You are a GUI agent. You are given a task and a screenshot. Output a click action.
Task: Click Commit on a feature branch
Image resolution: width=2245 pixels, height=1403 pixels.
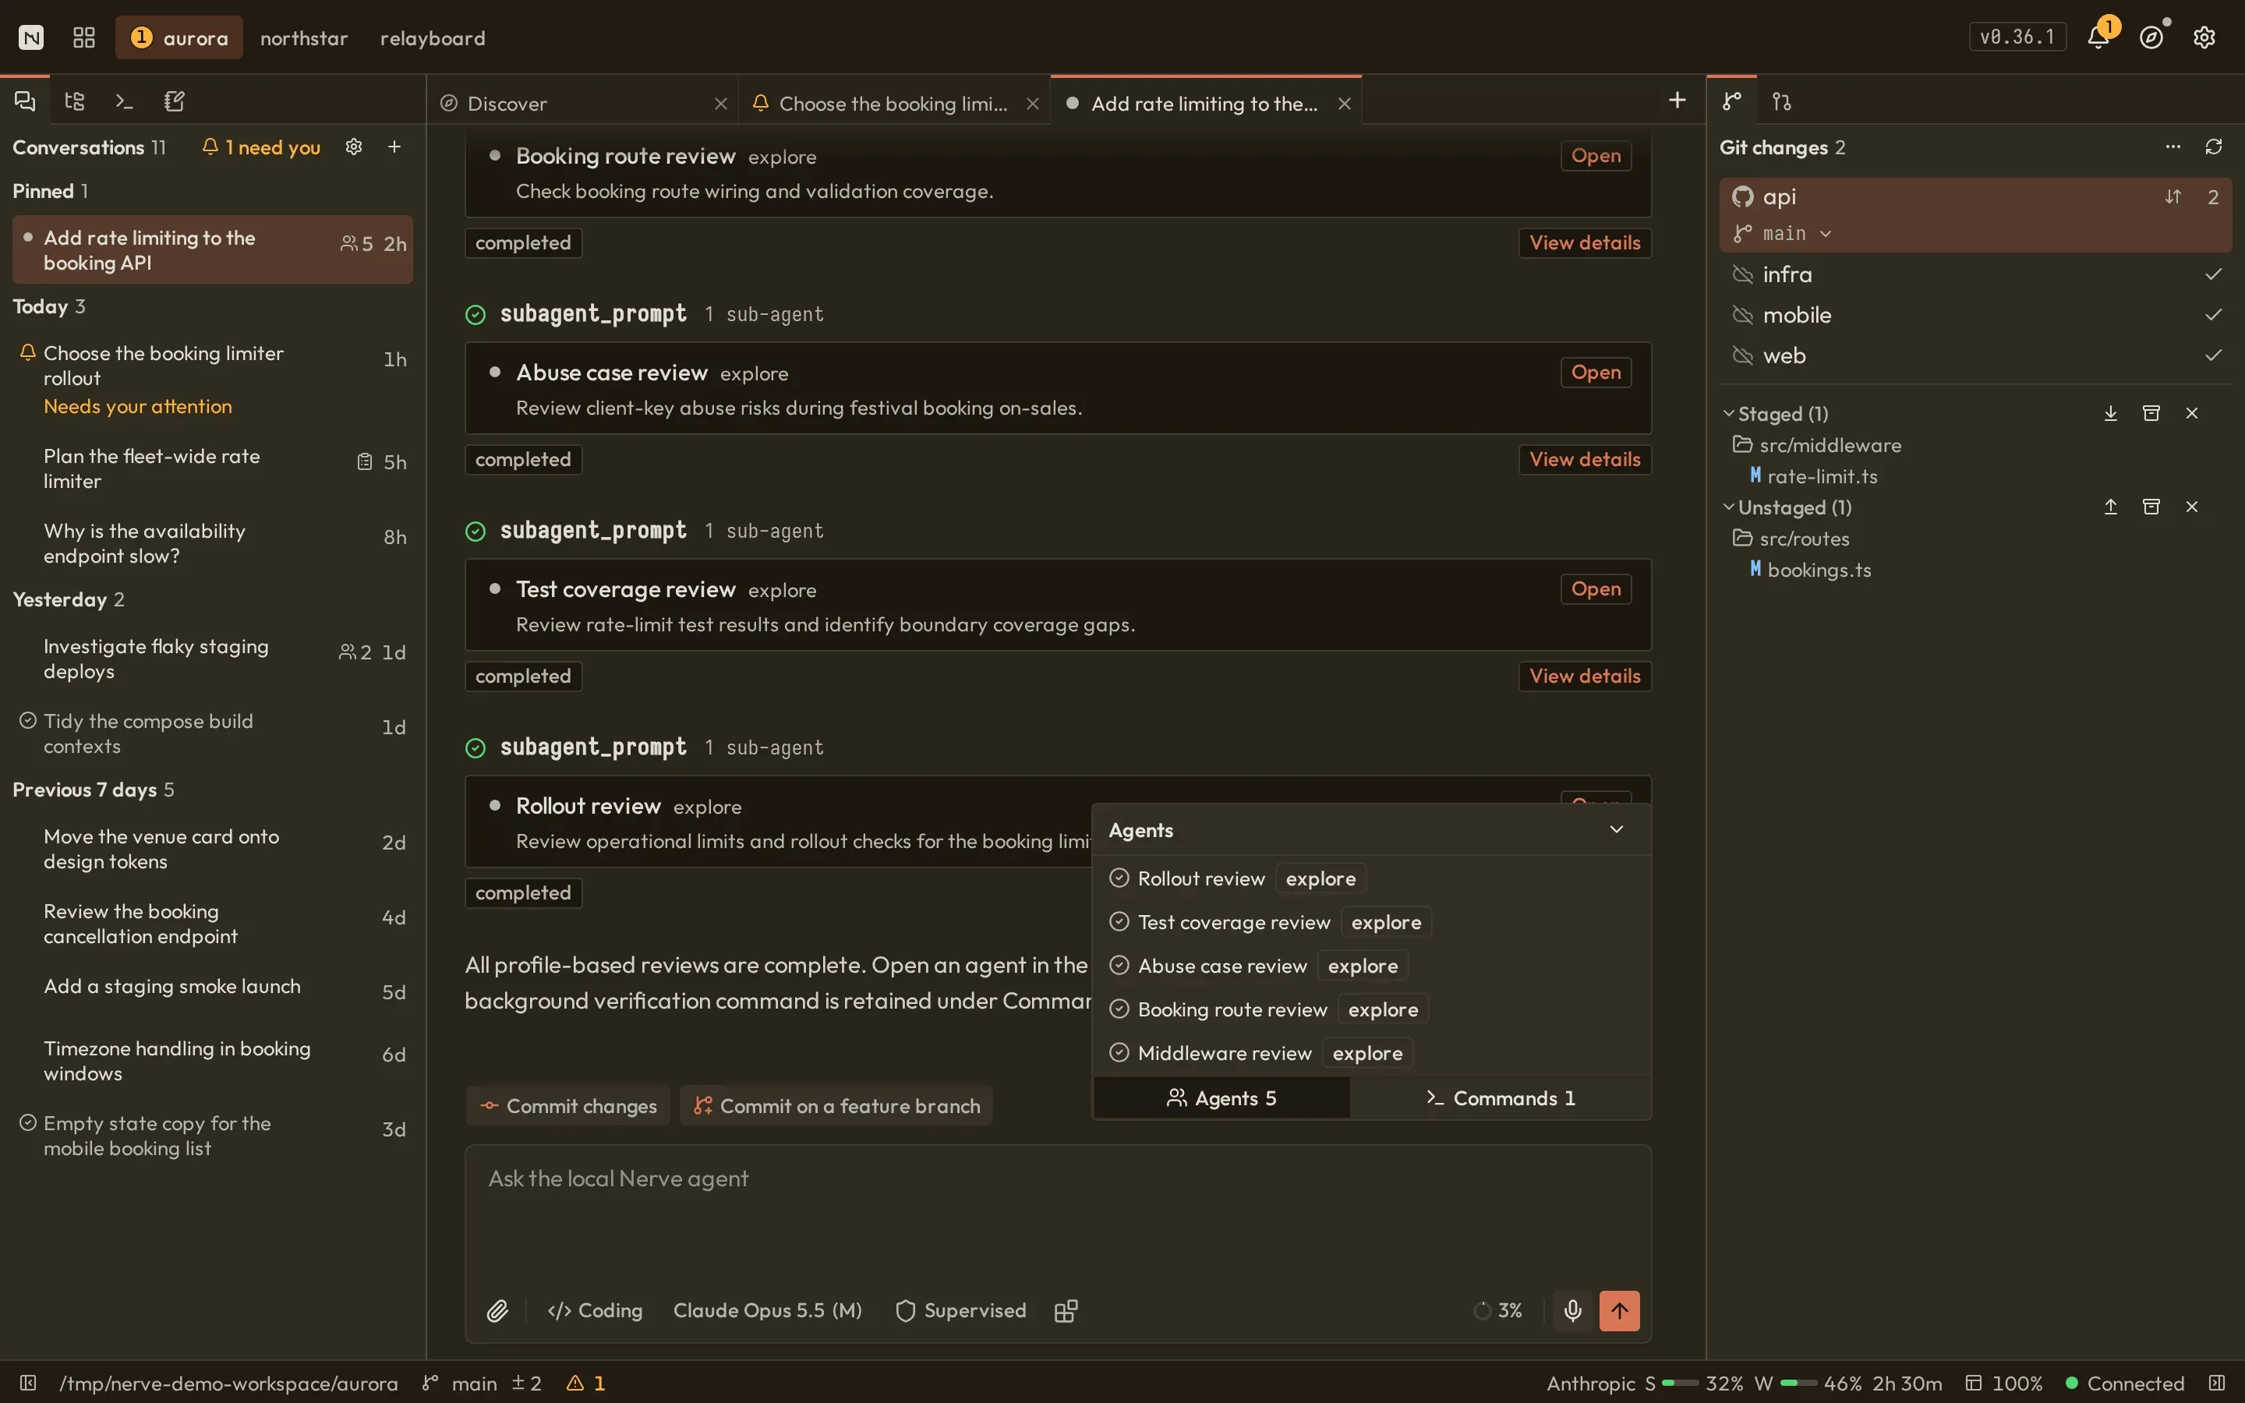836,1106
